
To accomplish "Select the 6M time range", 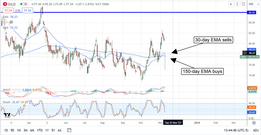I will 32,130.
